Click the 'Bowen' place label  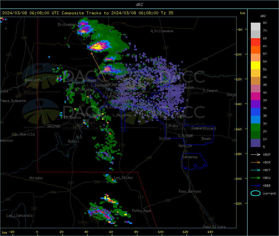(x=206, y=139)
